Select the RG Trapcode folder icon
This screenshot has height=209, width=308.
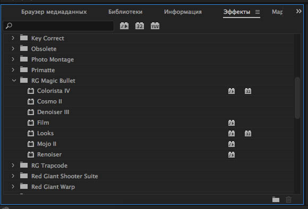point(24,165)
